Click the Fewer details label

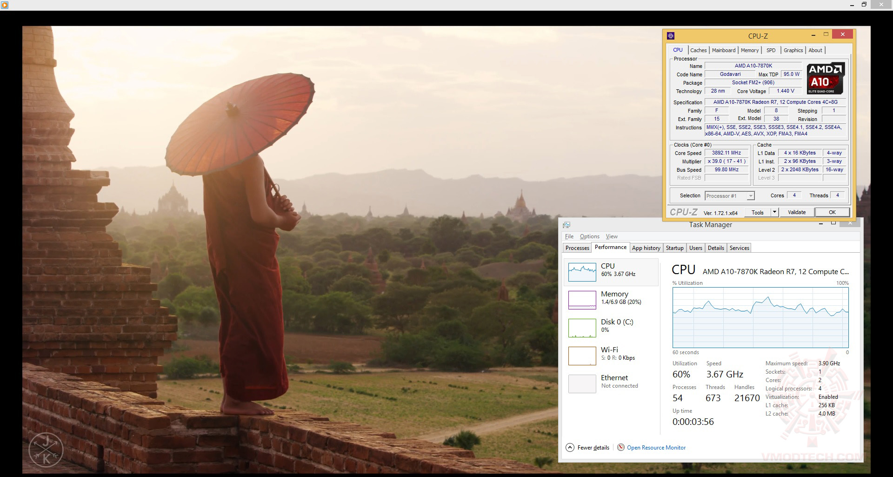[593, 448]
